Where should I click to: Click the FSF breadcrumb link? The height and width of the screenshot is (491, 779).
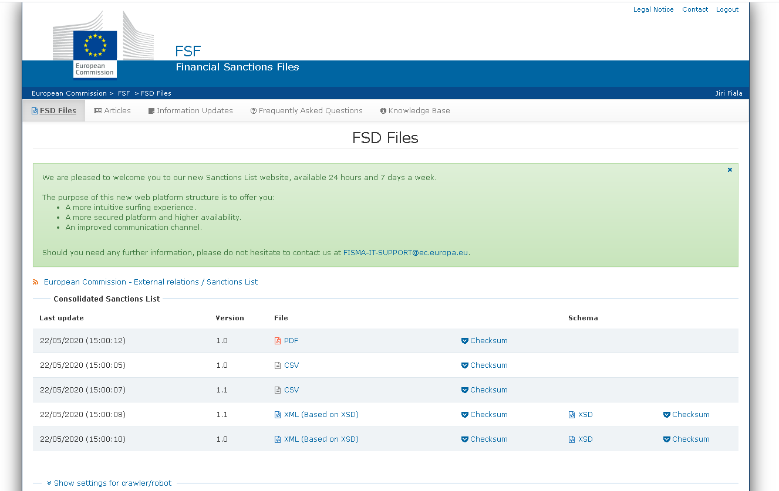pyautogui.click(x=124, y=93)
